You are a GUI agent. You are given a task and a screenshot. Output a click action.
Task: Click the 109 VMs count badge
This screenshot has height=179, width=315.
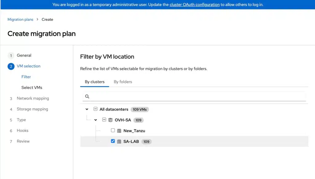tap(139, 109)
